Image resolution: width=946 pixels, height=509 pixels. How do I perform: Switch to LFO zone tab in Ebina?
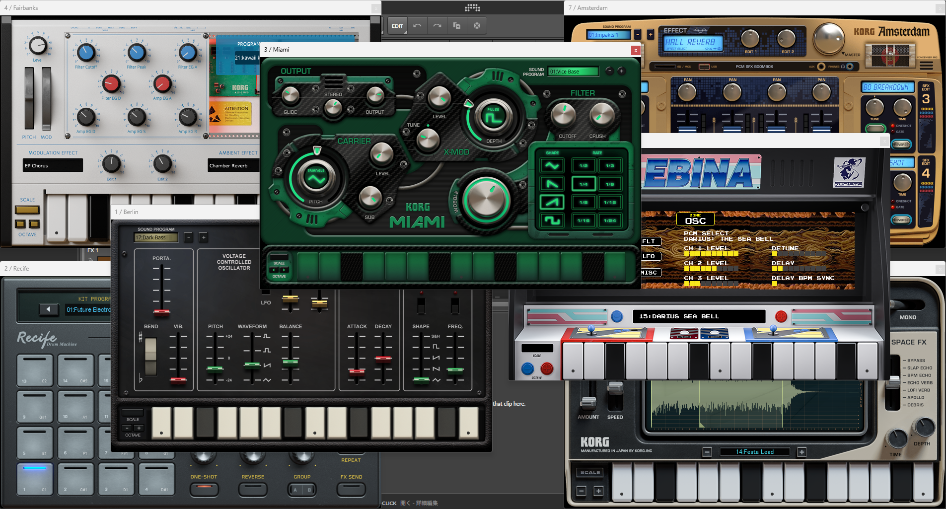[x=651, y=256]
